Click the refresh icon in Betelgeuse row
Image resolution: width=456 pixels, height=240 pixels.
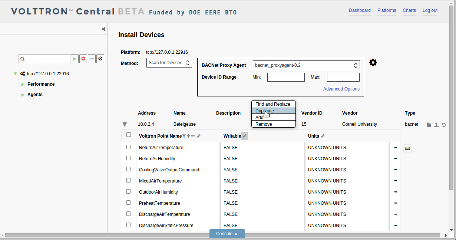point(444,125)
